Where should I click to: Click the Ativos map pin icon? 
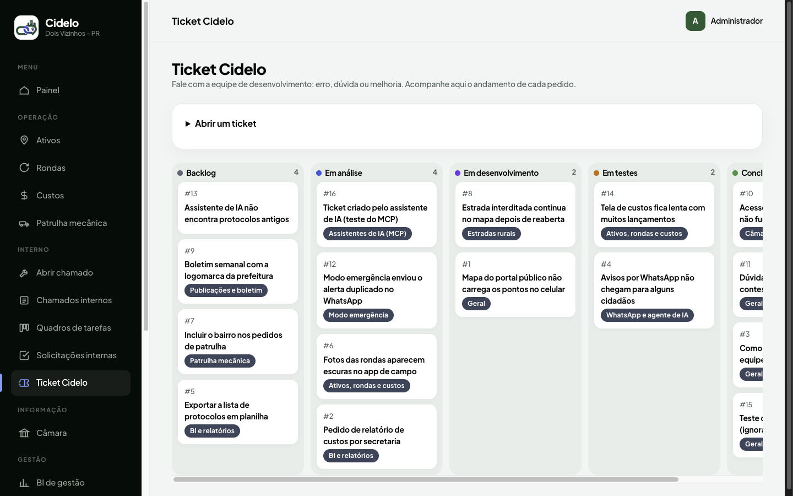pos(24,141)
